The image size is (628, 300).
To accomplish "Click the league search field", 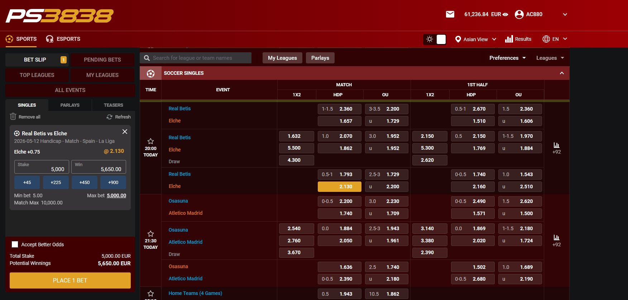I will pos(196,58).
